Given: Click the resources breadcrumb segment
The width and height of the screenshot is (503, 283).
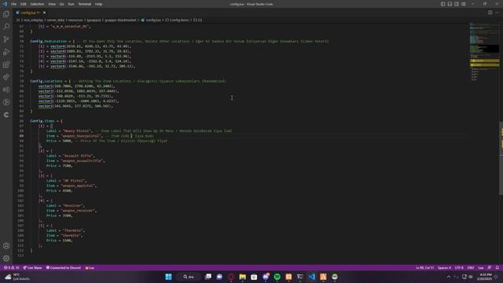Looking at the screenshot, I should click(x=75, y=20).
